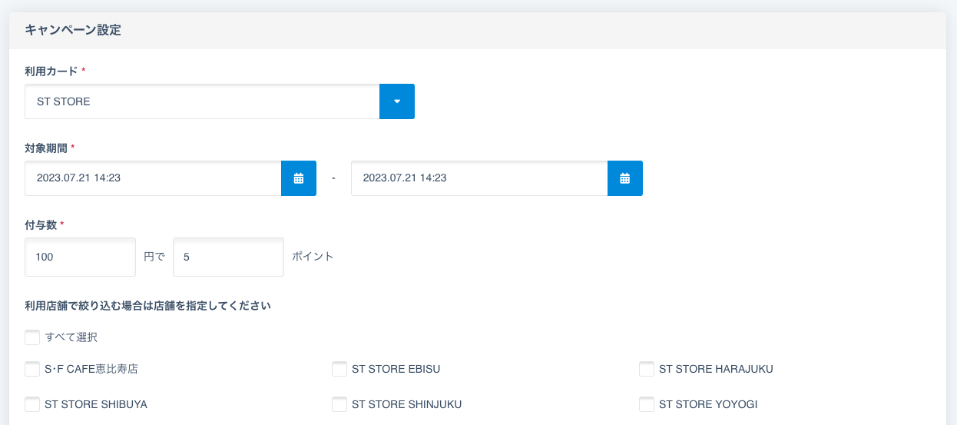Click the 利用カード field label
957x425 pixels.
click(x=51, y=71)
